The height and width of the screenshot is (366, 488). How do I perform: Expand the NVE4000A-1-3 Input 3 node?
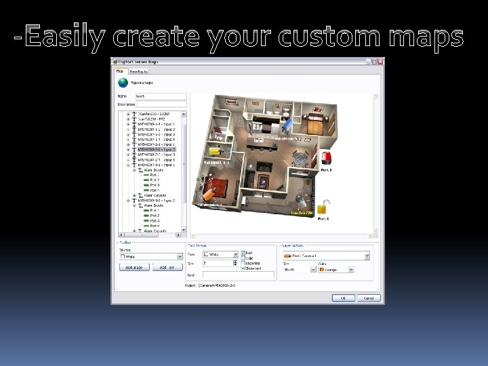(x=128, y=134)
